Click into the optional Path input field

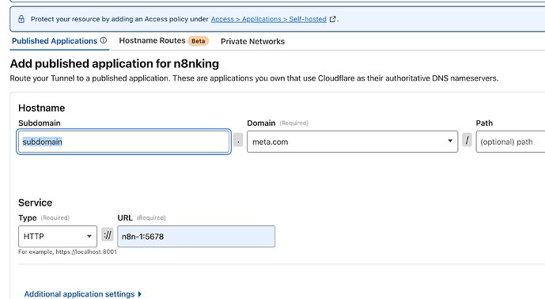510,142
